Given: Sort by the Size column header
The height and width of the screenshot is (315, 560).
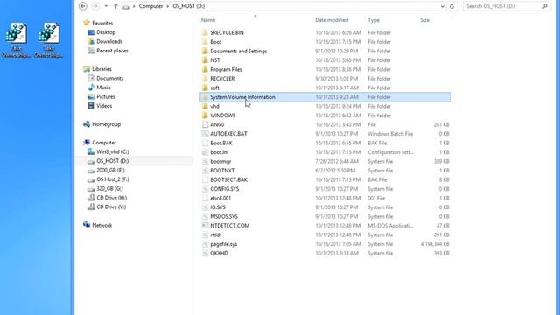Looking at the screenshot, I should click(x=424, y=20).
